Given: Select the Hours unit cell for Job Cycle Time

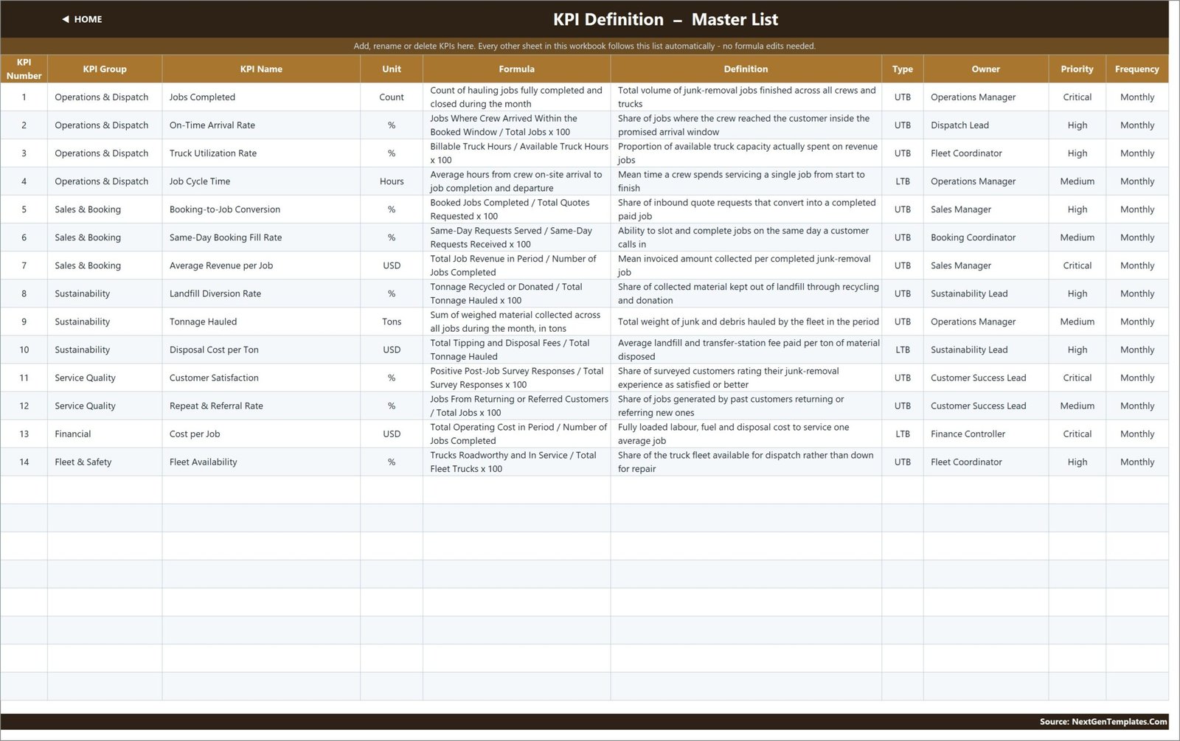Looking at the screenshot, I should pyautogui.click(x=392, y=181).
